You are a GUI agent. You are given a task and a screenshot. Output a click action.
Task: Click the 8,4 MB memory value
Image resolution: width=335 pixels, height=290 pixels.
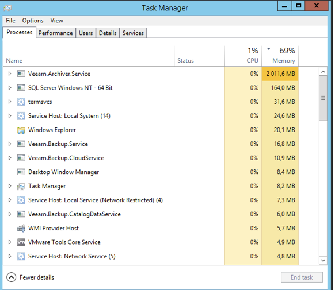tap(286, 172)
